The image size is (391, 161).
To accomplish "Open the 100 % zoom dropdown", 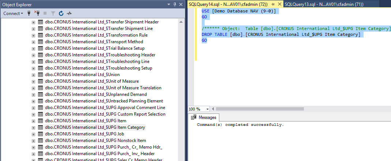I will [x=208, y=109].
